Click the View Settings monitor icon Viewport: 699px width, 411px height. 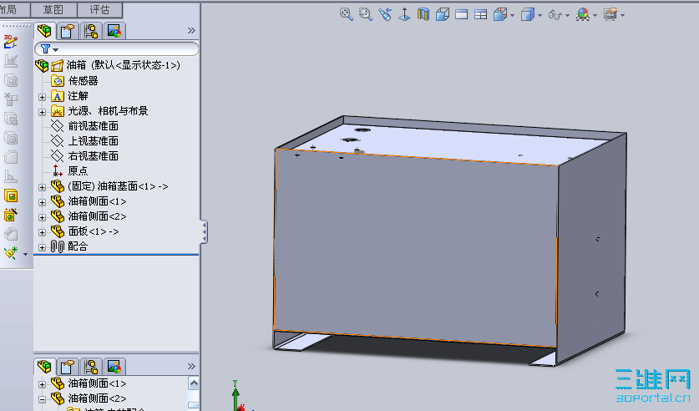610,14
